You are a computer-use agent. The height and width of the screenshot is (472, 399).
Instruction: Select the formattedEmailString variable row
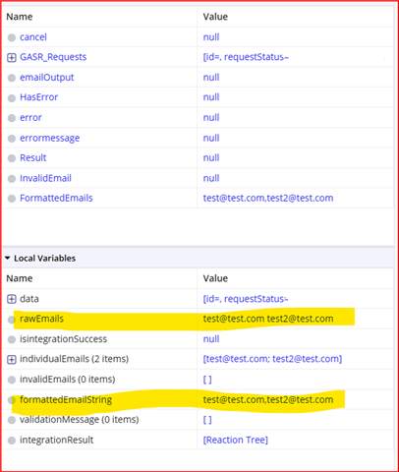tap(199, 399)
